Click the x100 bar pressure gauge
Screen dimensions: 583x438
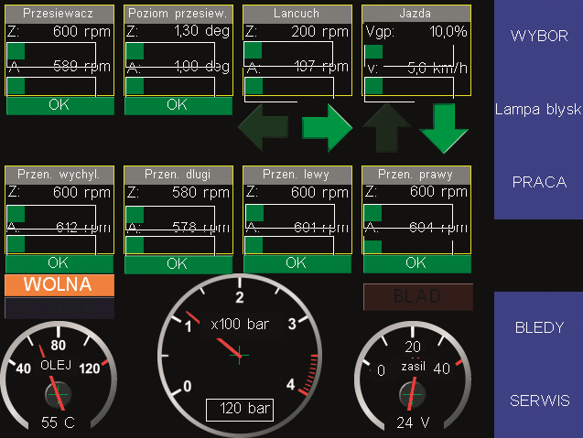point(240,354)
